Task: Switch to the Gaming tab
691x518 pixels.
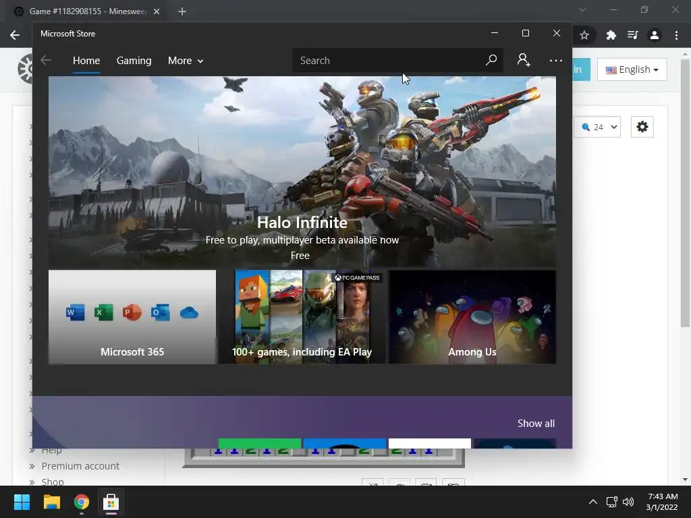Action: (x=134, y=60)
